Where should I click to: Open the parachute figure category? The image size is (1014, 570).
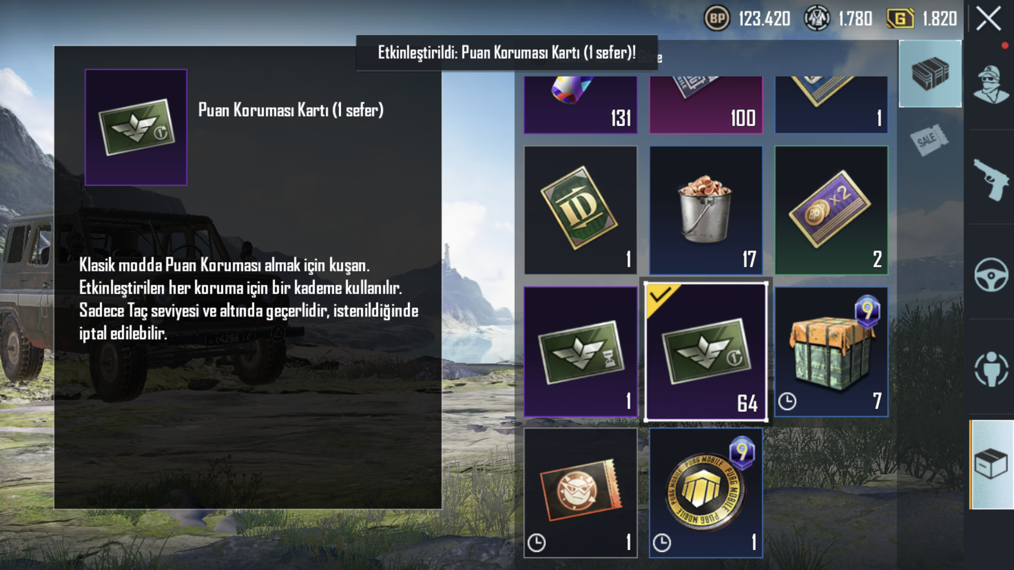pos(991,369)
